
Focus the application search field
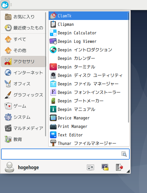65,154
